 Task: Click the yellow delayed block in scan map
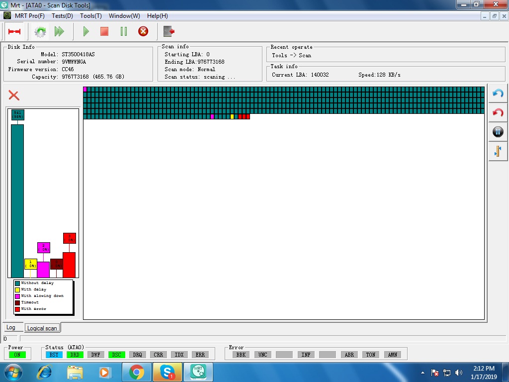232,116
